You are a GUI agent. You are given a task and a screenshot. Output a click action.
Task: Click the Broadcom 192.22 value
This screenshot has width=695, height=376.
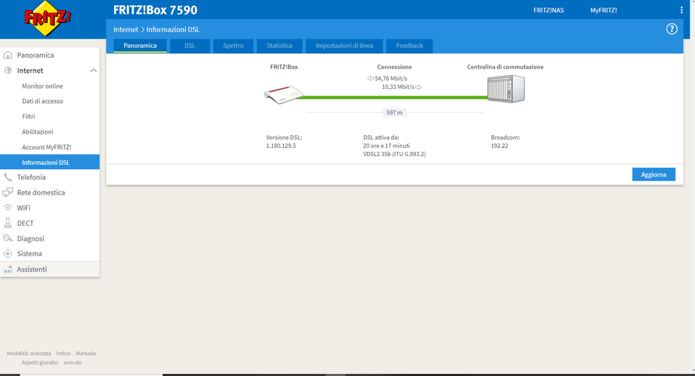click(500, 145)
